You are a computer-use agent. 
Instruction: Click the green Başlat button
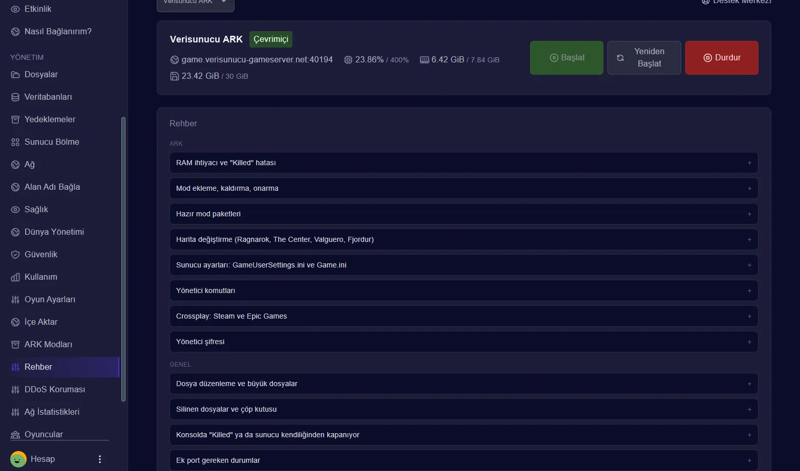pos(566,58)
